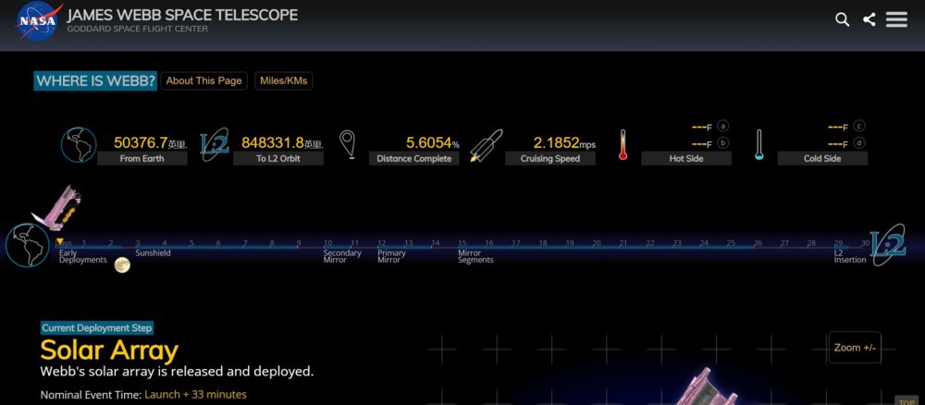925x405 pixels.
Task: Click the 2.1852 mps speed value
Action: 564,142
